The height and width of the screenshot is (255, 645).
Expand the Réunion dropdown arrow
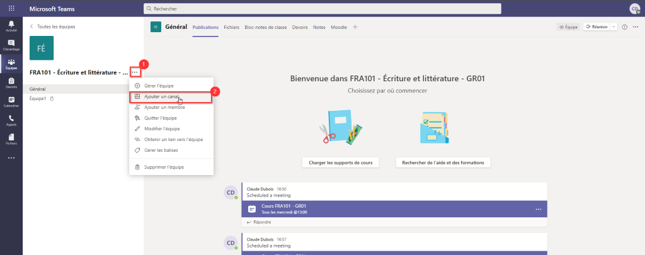click(614, 27)
